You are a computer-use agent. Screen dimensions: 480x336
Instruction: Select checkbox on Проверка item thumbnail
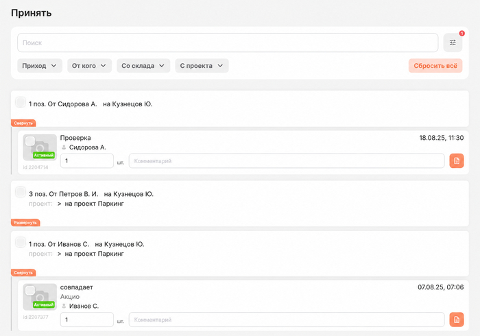(x=29, y=141)
